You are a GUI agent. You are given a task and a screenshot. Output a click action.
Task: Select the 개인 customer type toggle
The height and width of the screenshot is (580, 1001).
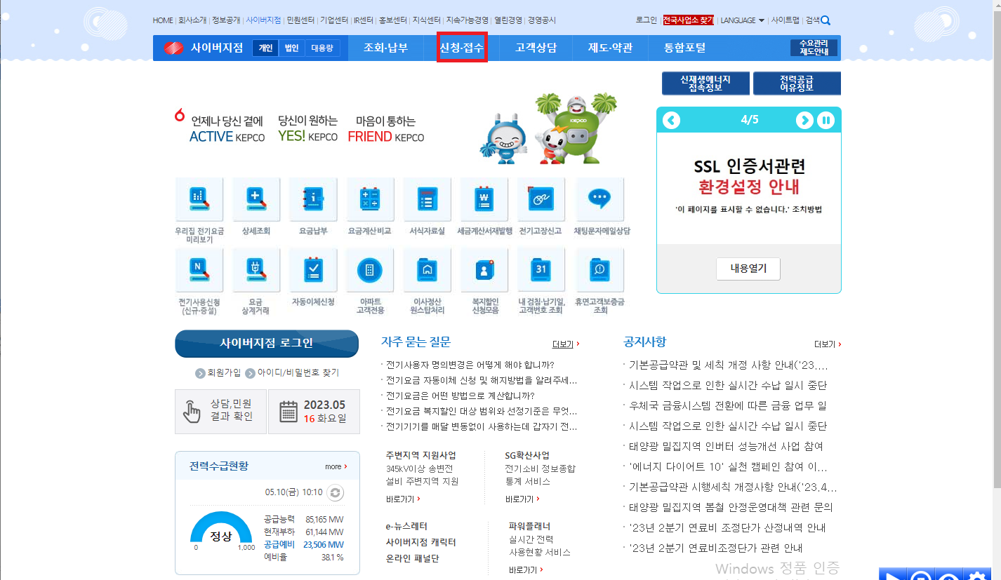point(265,48)
